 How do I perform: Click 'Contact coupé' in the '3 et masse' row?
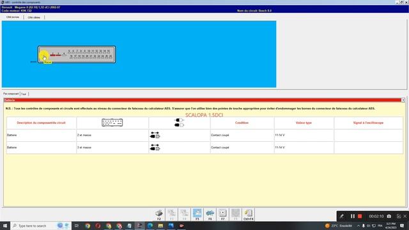click(x=220, y=148)
